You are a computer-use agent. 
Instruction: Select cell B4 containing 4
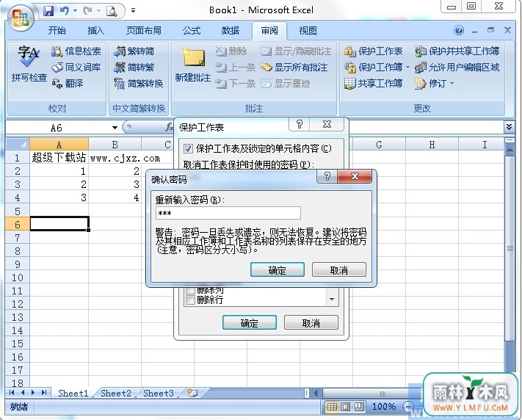(x=115, y=198)
